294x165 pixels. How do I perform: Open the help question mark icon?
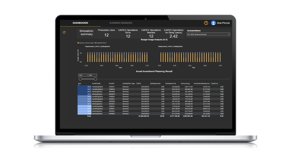[x=206, y=23]
